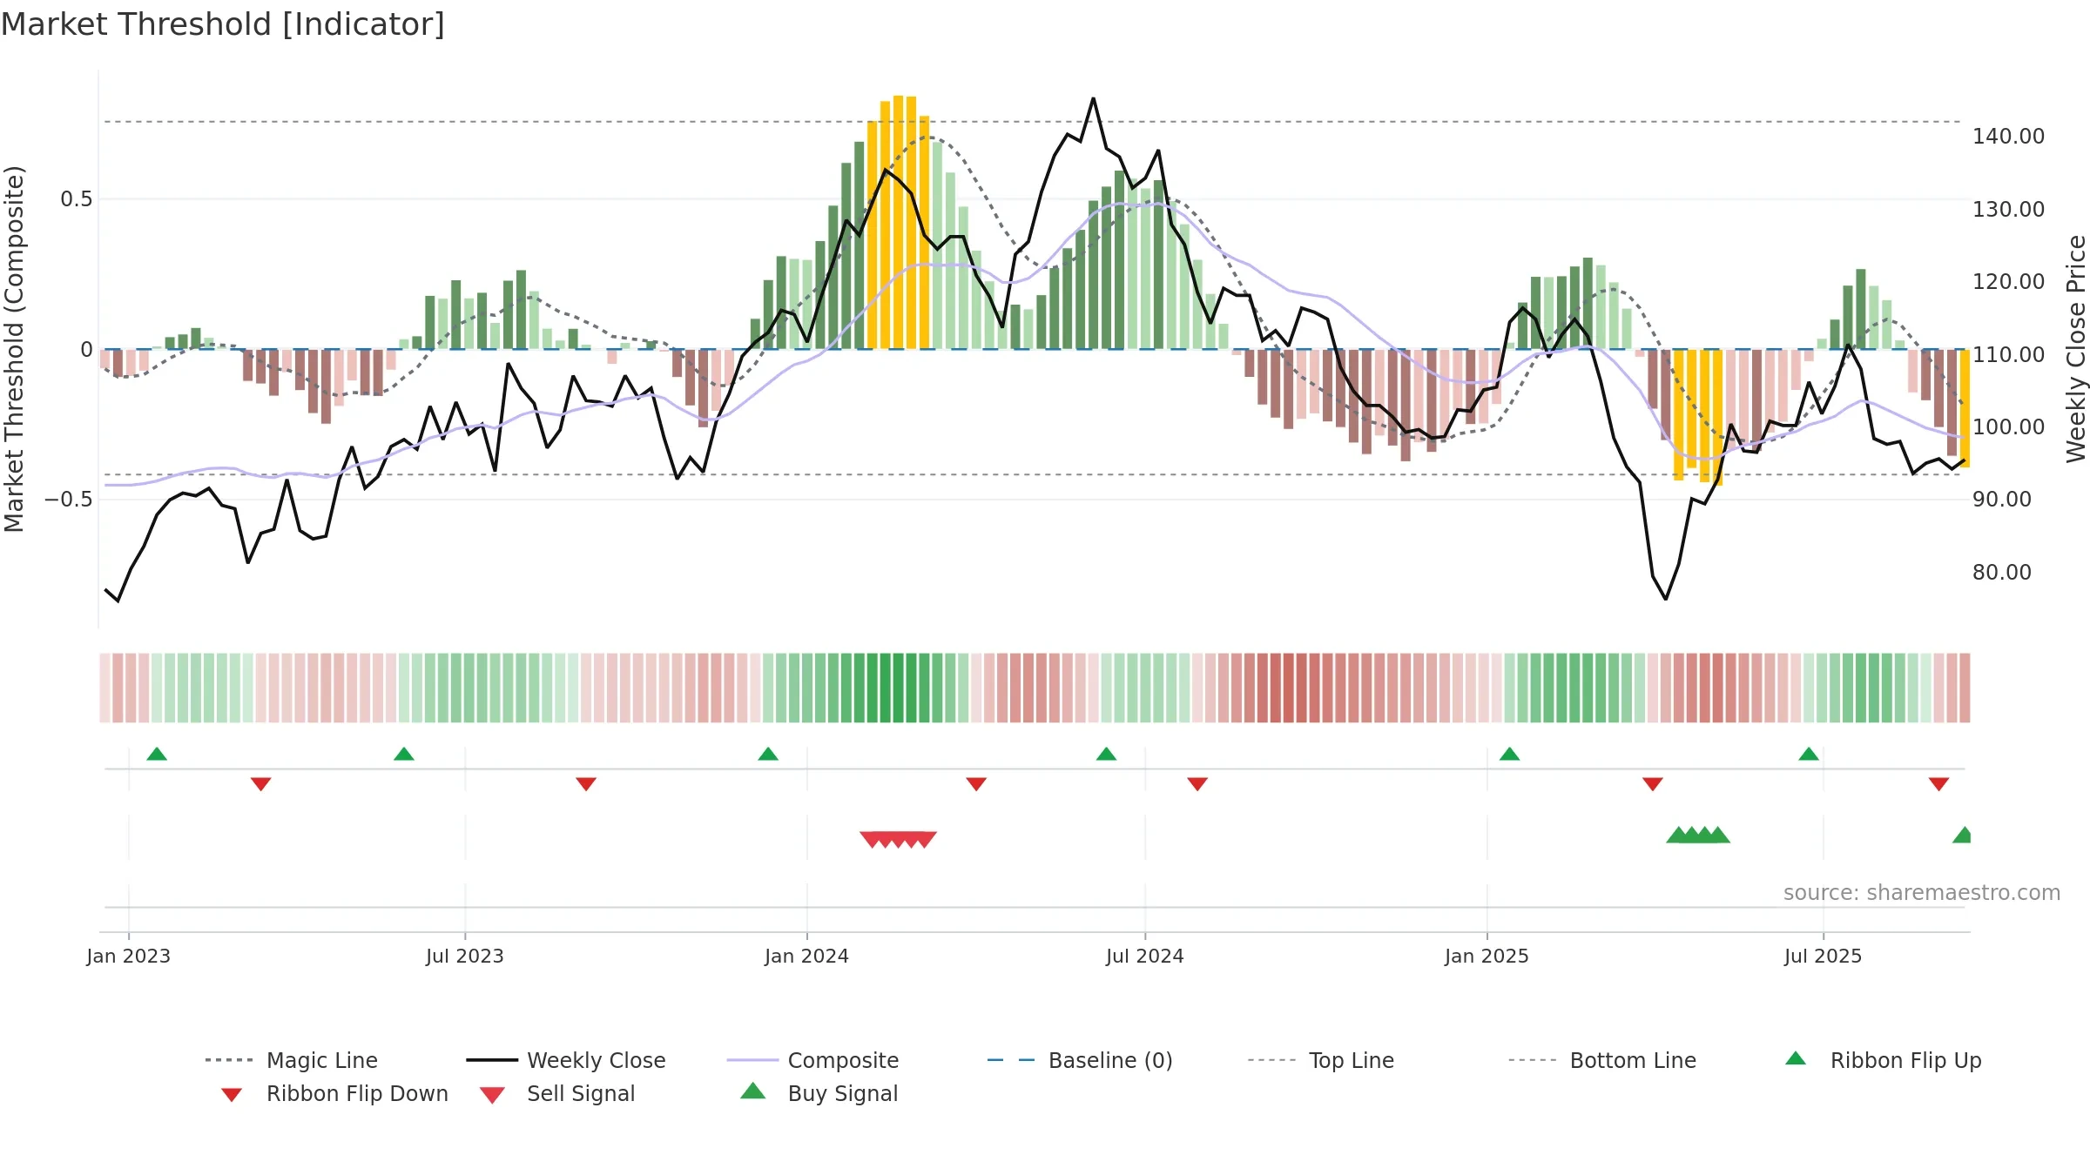Screen dimensions: 2090x1175
Task: Toggle the Magic Line legend entry
Action: pos(291,1060)
